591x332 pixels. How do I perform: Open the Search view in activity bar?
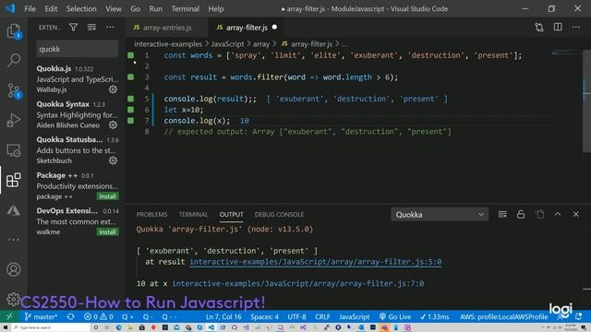[x=14, y=60]
